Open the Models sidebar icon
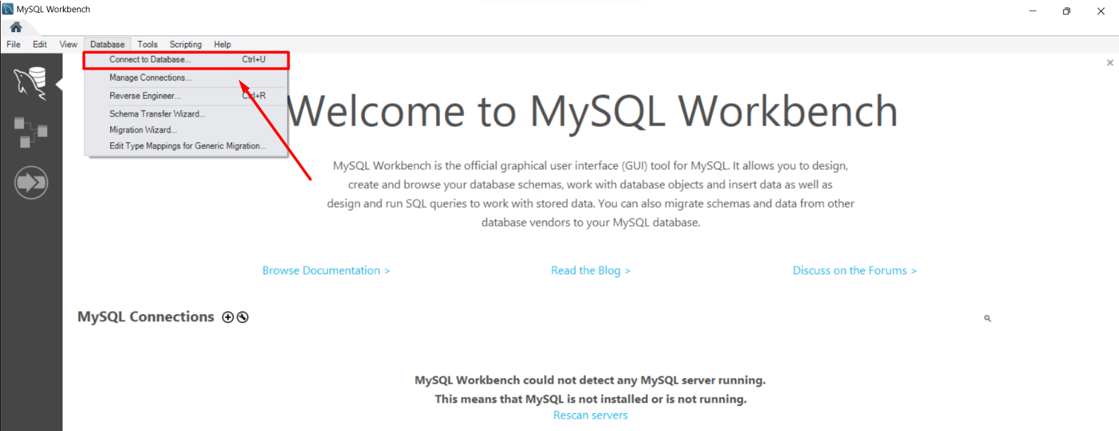 point(31,133)
